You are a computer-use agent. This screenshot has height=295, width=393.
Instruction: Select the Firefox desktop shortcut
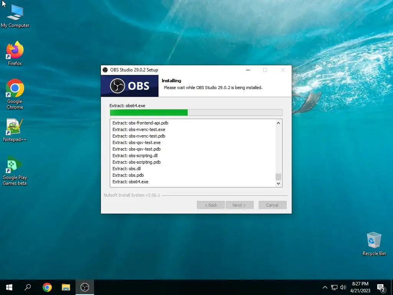(15, 53)
